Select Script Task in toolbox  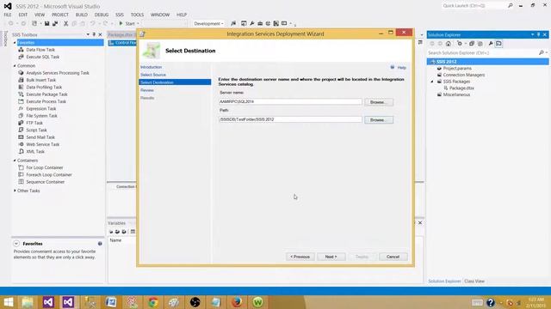(x=36, y=130)
